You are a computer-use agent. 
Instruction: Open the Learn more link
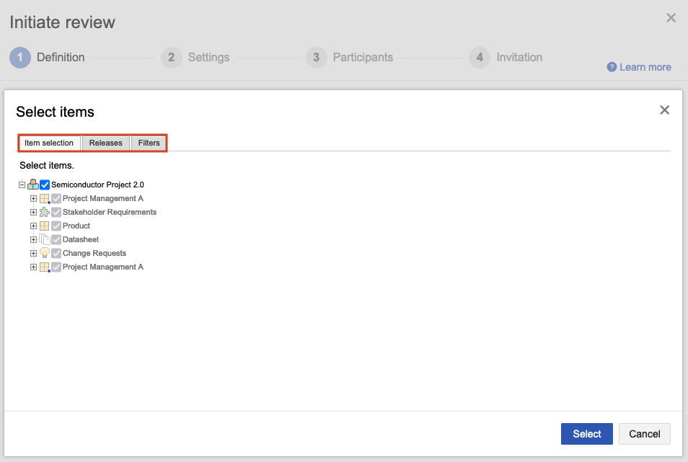click(x=645, y=67)
